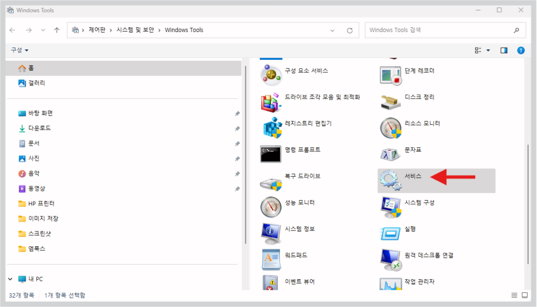537x307 pixels.
Task: Open 바탕 화면 quick access folder
Action: 40,113
